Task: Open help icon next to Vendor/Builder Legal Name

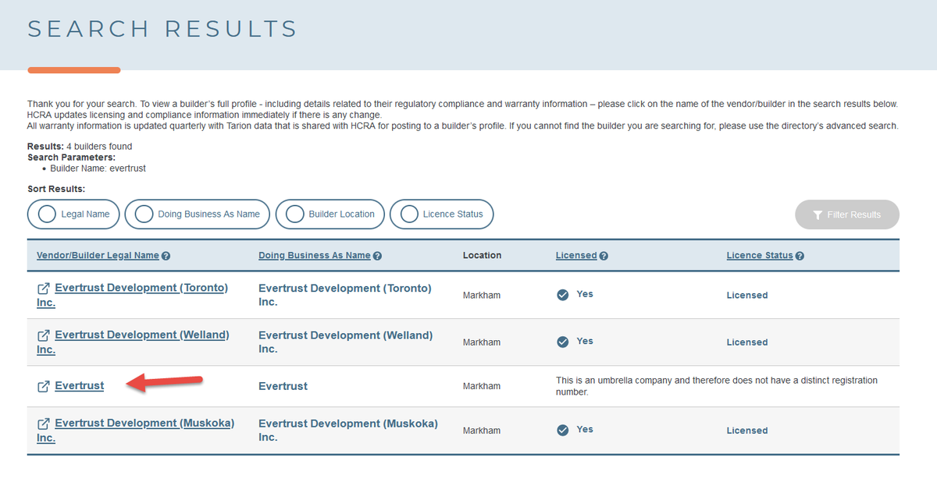Action: (166, 256)
